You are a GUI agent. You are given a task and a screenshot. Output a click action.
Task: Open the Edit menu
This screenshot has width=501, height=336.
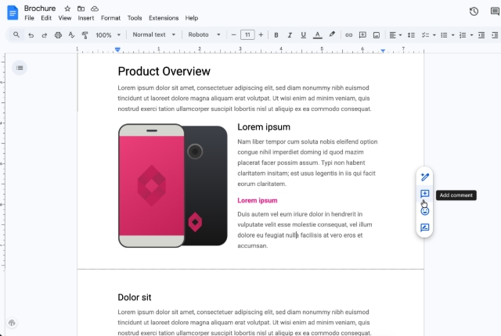[46, 18]
